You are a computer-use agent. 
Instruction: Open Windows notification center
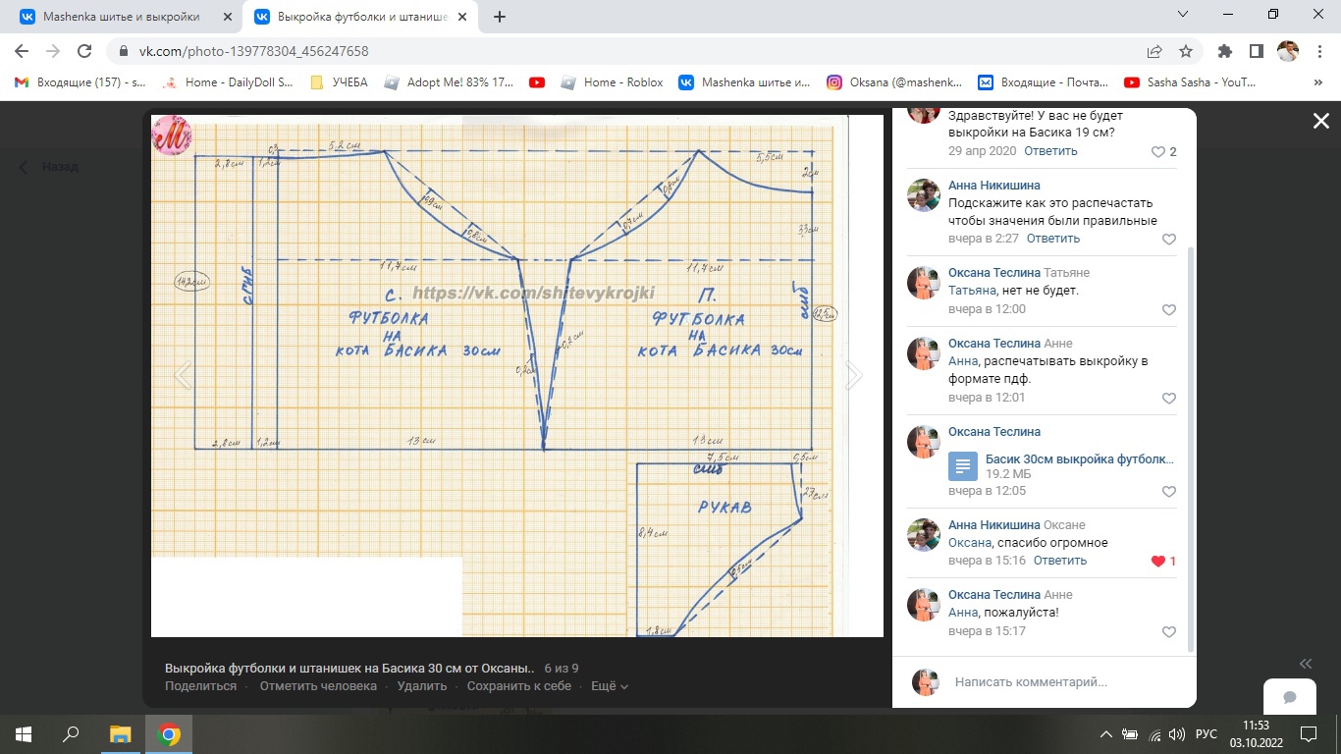1309,734
